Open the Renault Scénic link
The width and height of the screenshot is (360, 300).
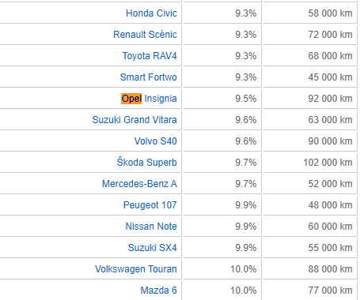145,35
